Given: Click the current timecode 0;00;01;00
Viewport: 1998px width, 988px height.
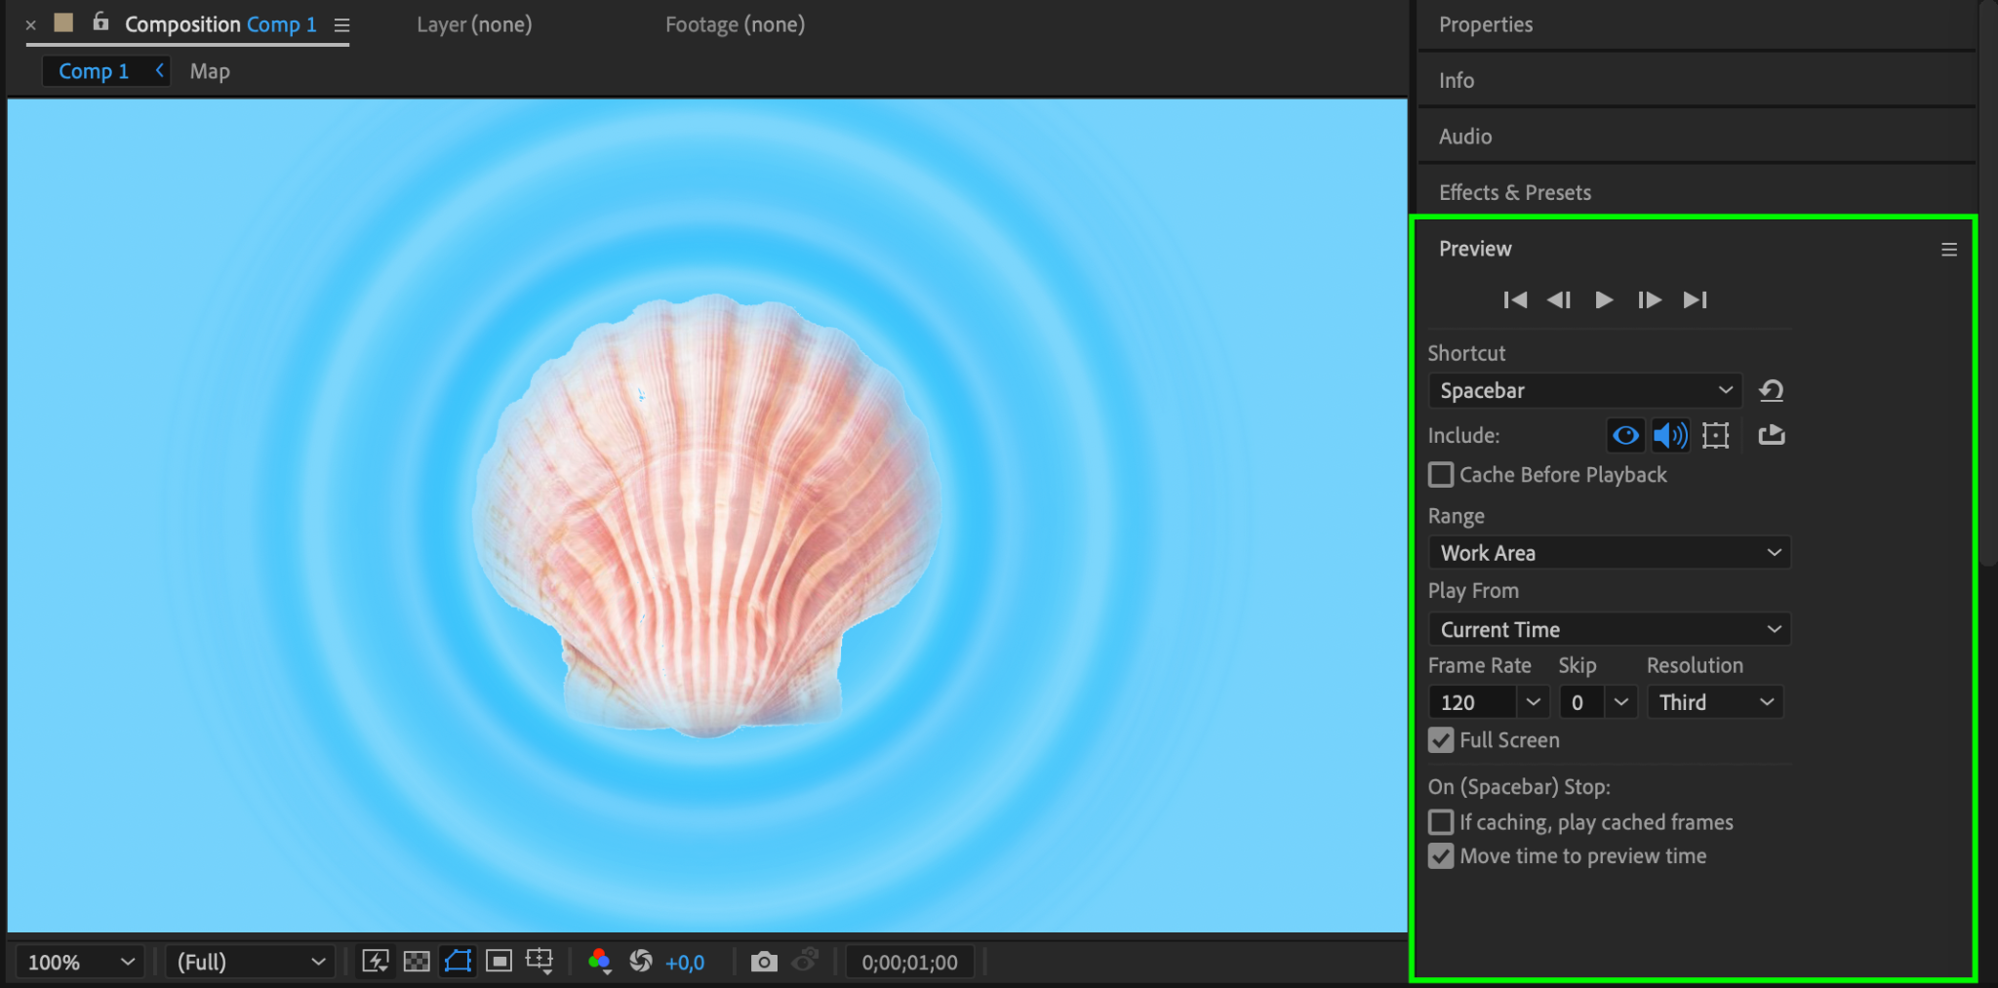Looking at the screenshot, I should [909, 963].
